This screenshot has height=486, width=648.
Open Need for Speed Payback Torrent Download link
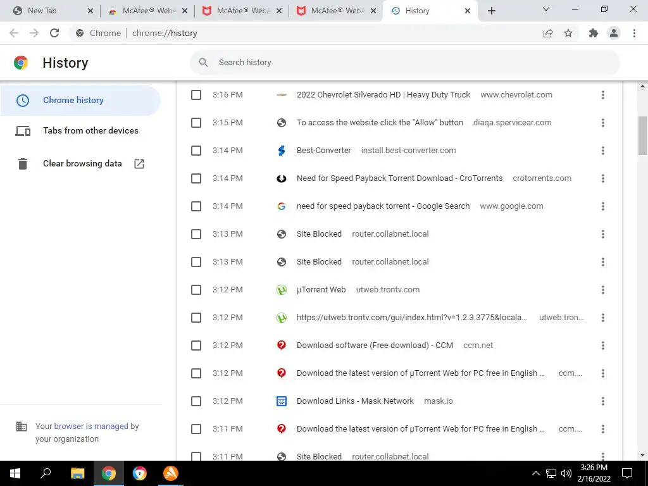coord(400,178)
